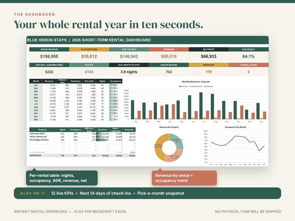Click the '$66,933' net profit value
The image size is (295, 221).
209,56
